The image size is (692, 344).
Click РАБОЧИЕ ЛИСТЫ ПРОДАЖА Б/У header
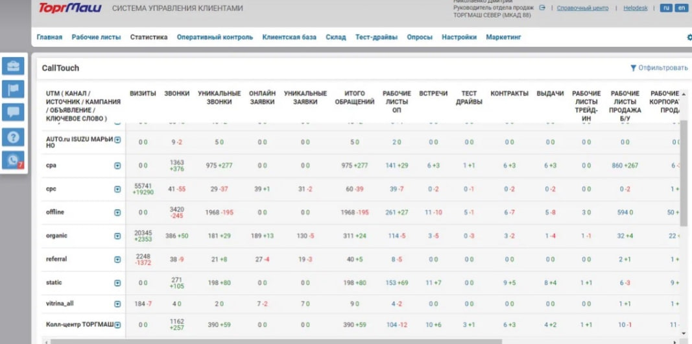point(625,106)
